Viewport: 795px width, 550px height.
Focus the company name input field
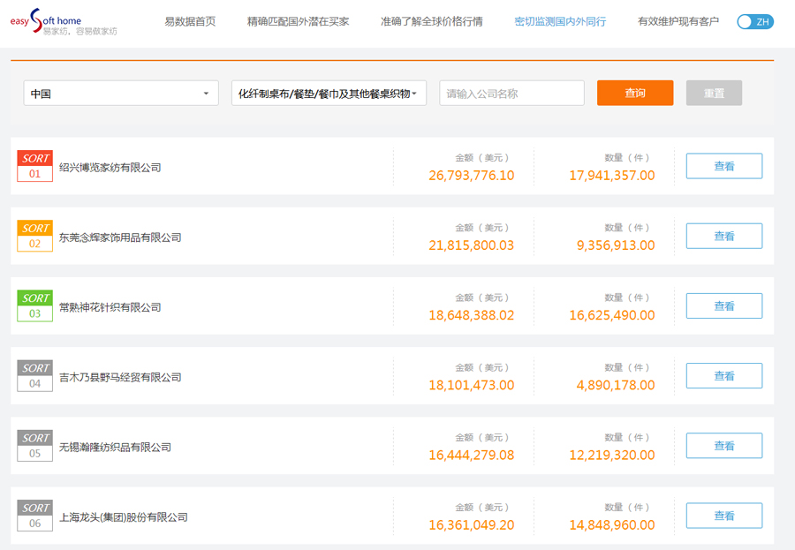(x=512, y=94)
